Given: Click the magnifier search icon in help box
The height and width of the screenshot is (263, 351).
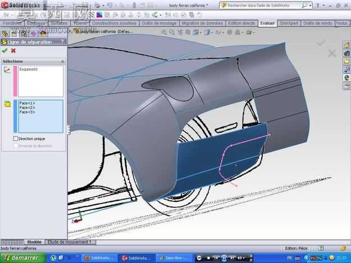Looking at the screenshot, I should click(304, 6).
